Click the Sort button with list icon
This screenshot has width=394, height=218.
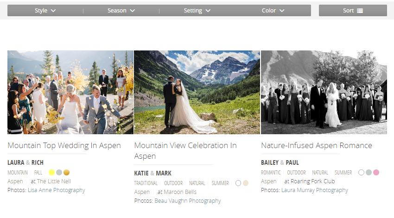point(353,11)
